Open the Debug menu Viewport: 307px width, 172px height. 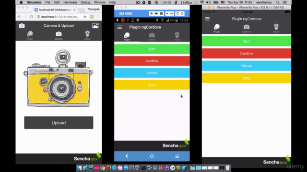pos(85,2)
